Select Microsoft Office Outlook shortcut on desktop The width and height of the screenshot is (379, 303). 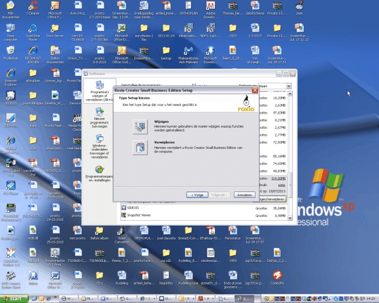122,55
